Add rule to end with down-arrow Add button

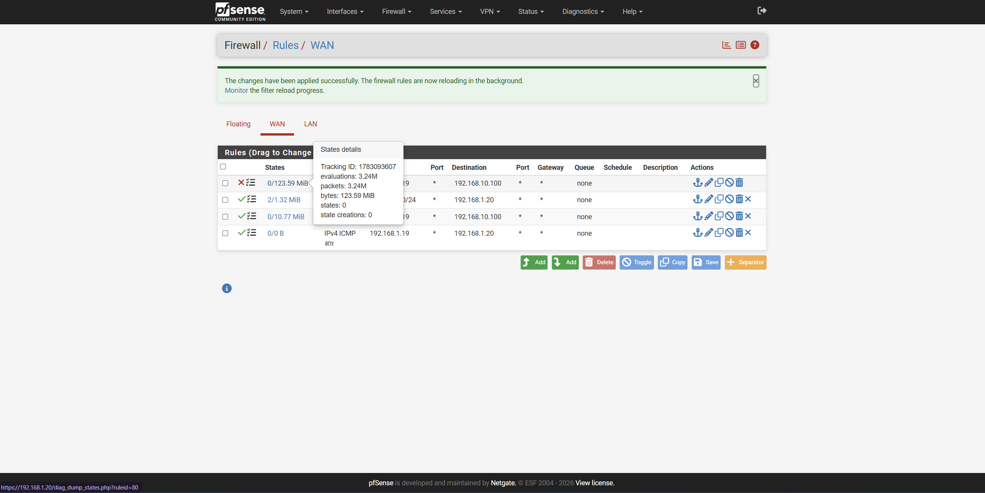tap(565, 262)
